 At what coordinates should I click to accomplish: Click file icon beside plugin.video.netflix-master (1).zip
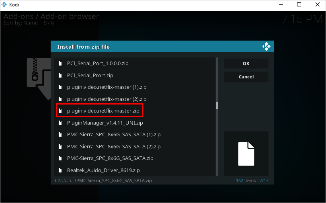60,87
